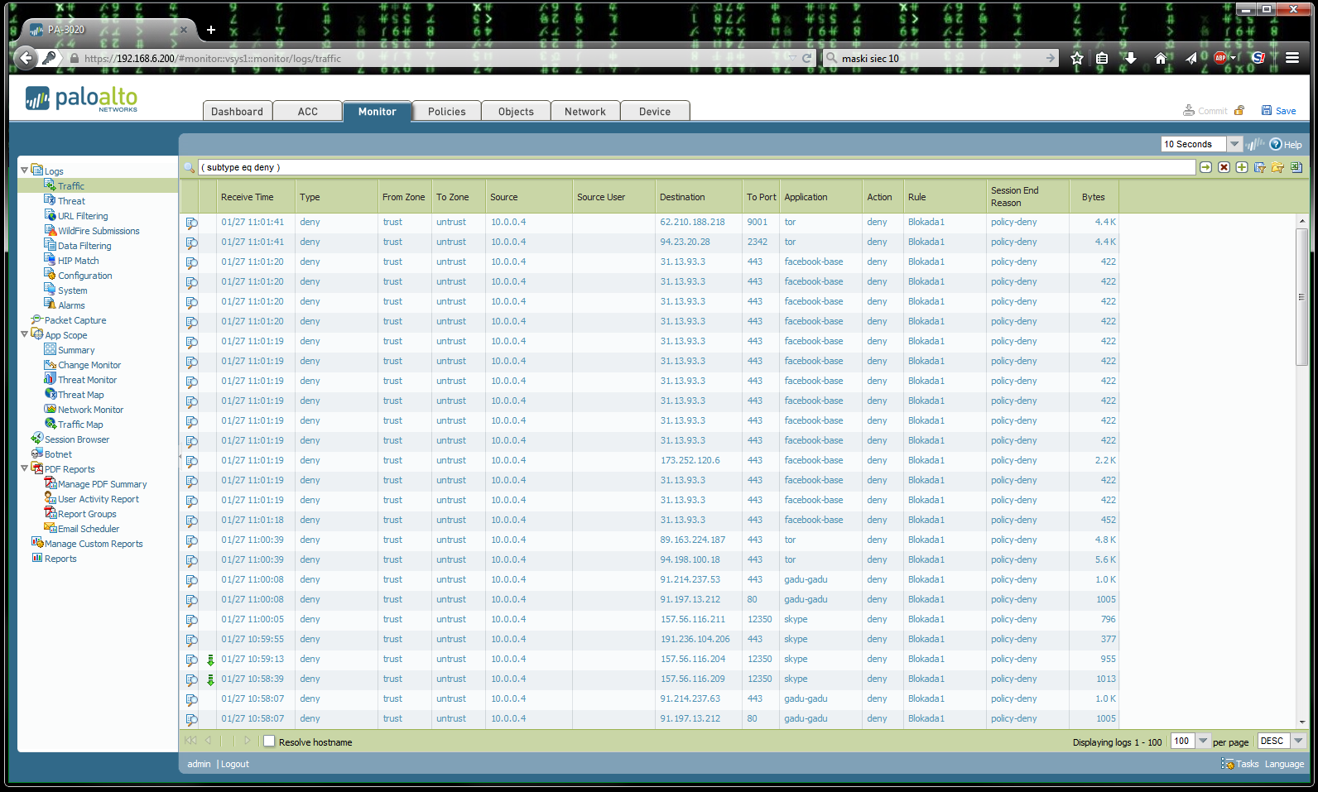
Task: Open the Dashboard tab
Action: click(238, 112)
